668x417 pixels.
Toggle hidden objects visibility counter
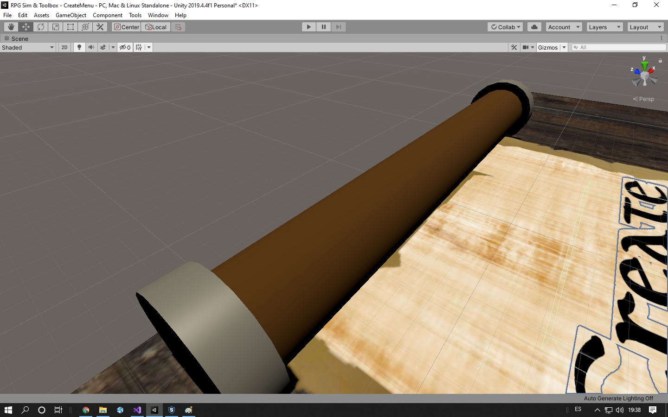[125, 47]
